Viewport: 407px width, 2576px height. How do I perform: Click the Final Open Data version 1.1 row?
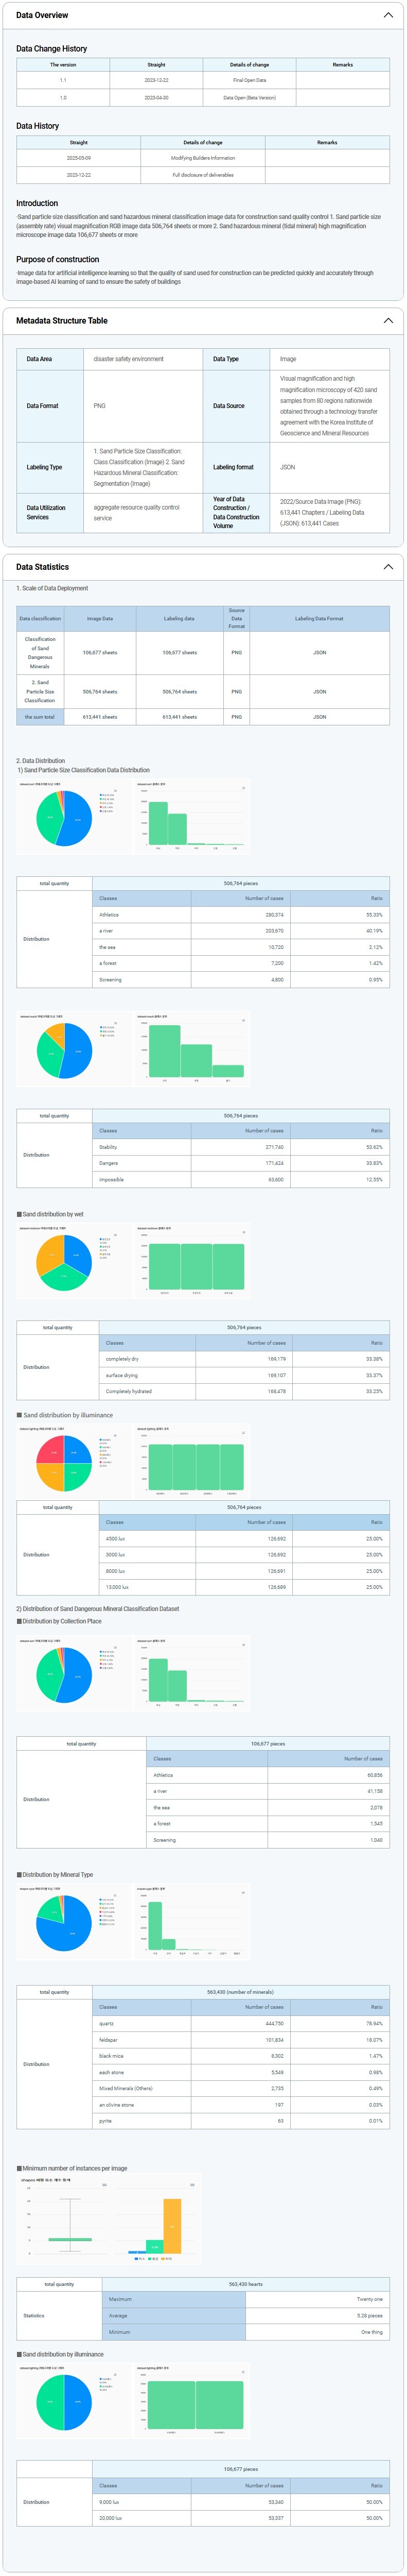point(203,80)
